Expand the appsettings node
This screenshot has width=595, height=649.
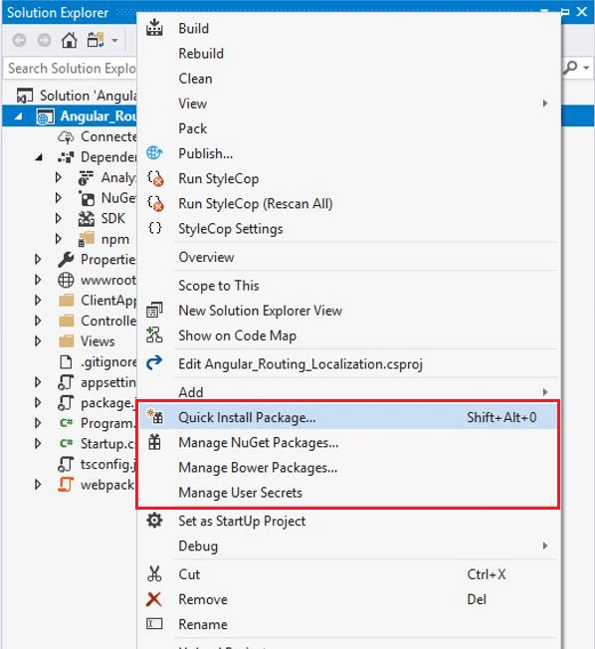click(x=38, y=382)
